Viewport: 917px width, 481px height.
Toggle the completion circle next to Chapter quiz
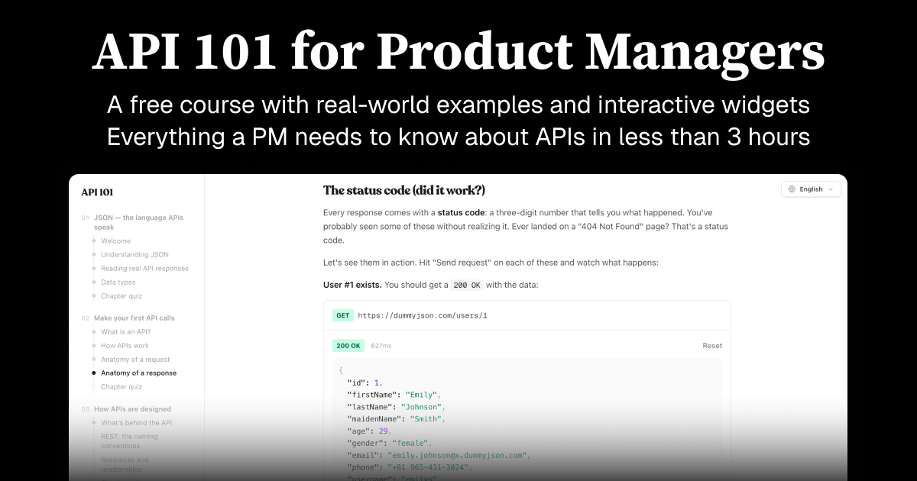pos(93,295)
